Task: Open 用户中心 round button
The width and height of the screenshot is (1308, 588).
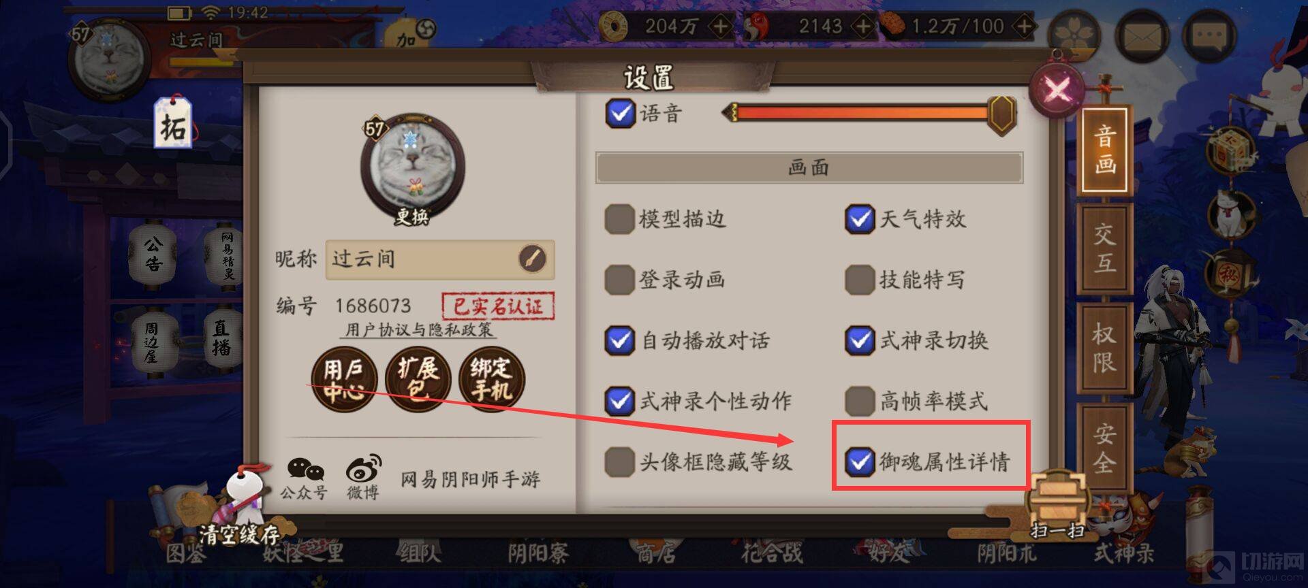Action: tap(344, 380)
